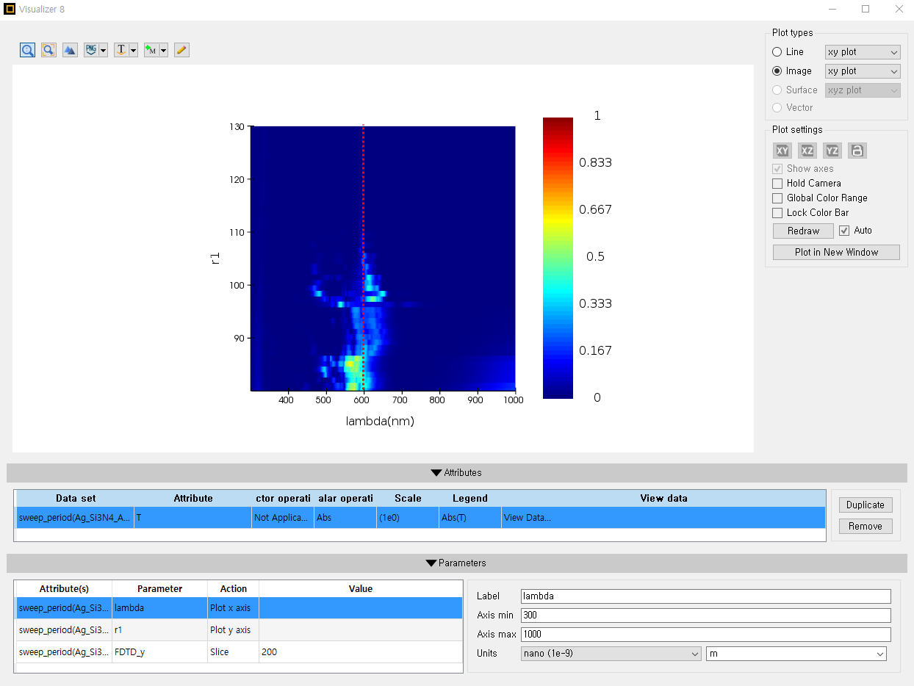Click the Value column header
The image size is (914, 686).
[361, 588]
